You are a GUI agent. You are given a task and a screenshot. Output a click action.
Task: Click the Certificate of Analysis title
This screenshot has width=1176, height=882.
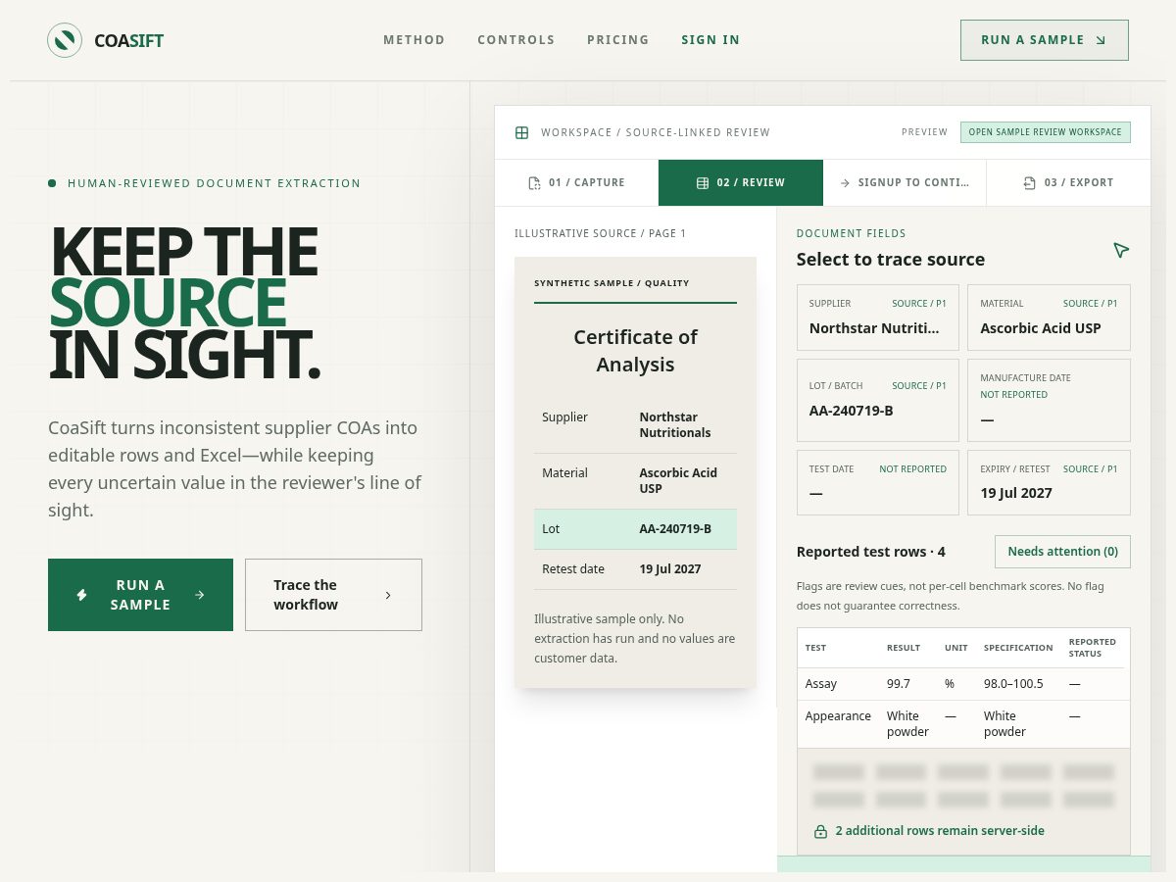pos(635,351)
